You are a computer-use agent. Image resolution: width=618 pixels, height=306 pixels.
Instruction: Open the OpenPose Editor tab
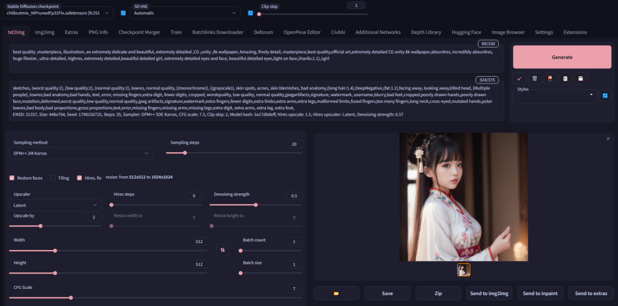click(302, 32)
